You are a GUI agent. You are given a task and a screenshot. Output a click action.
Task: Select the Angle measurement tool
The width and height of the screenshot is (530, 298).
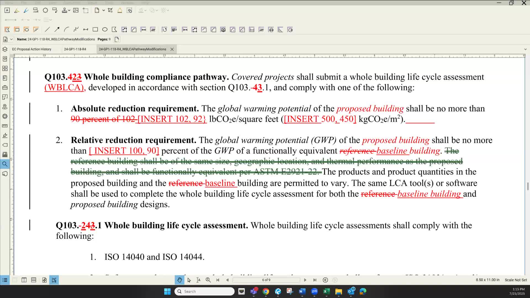click(x=280, y=30)
